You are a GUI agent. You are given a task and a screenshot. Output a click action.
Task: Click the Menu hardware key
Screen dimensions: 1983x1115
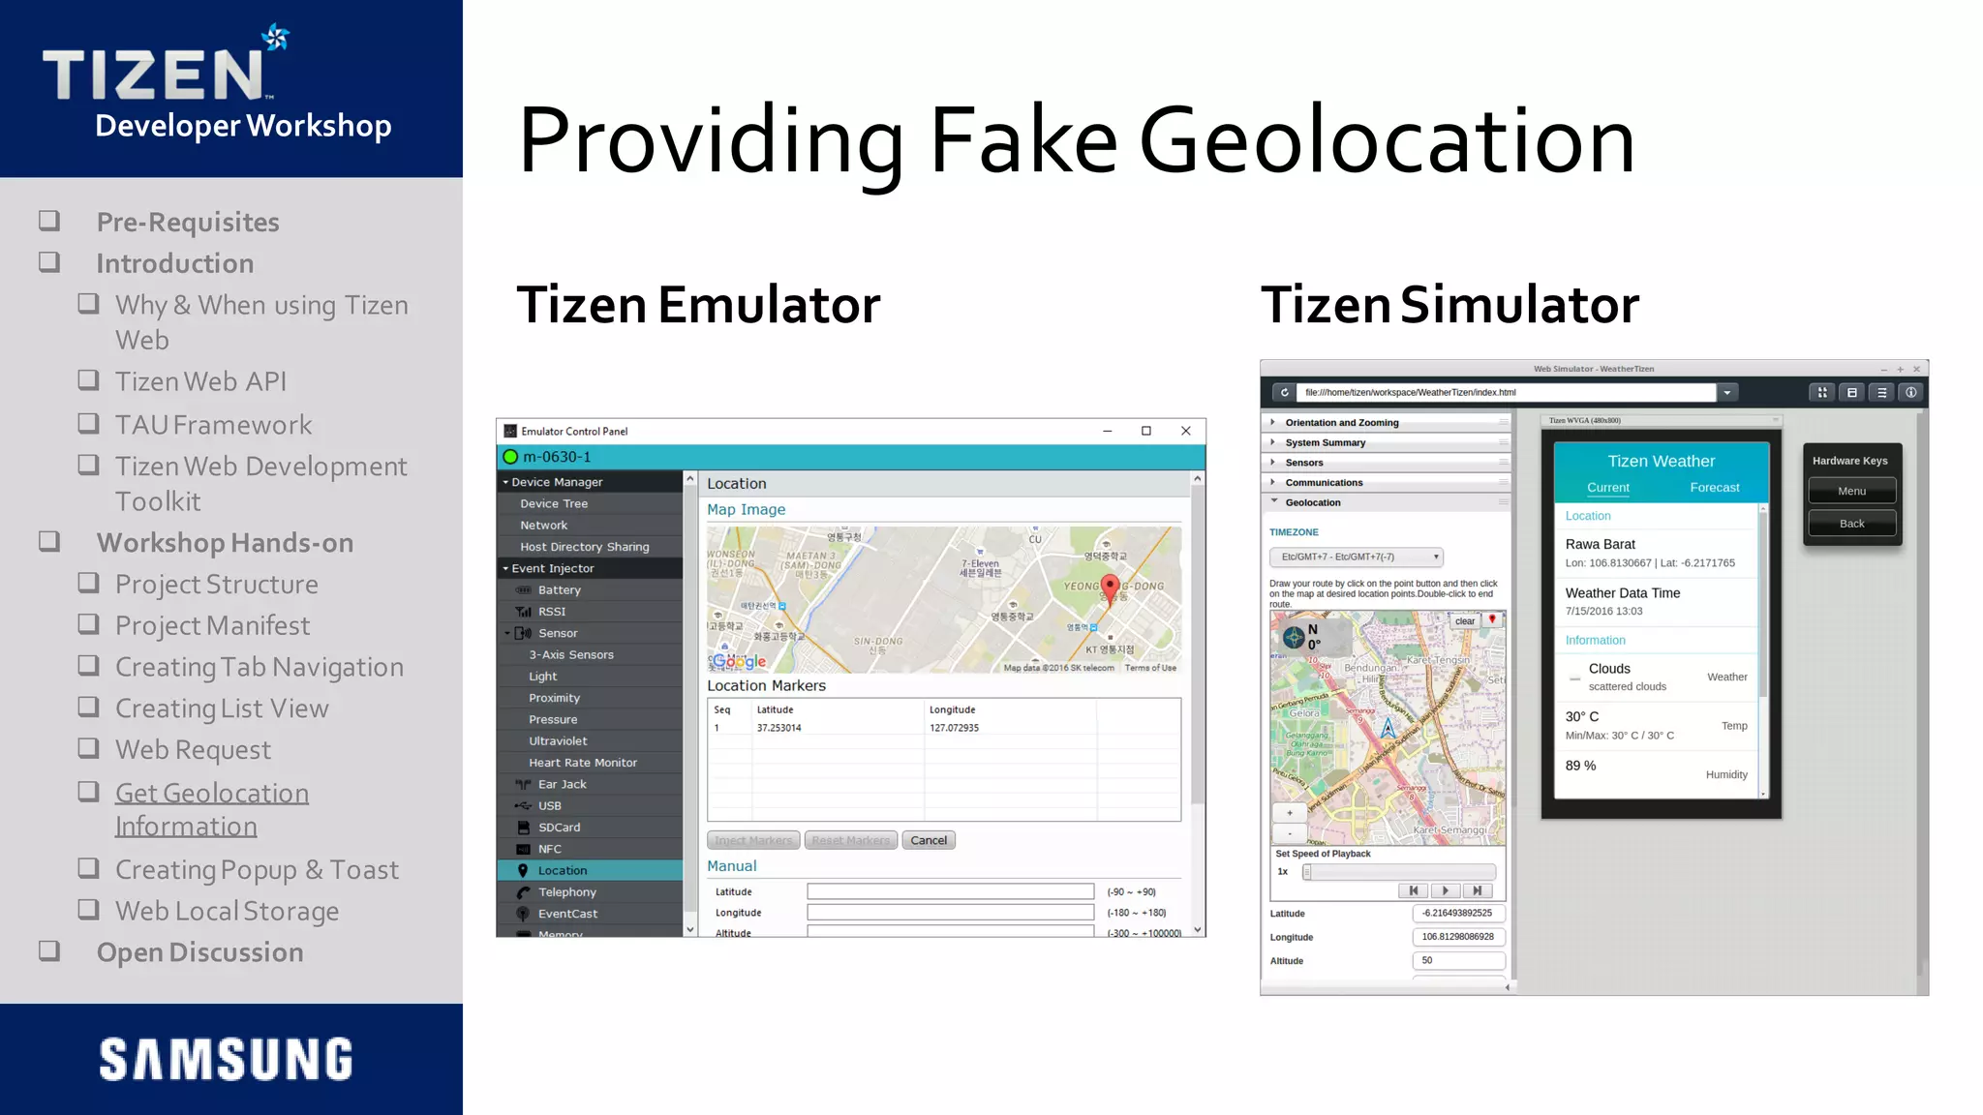coord(1852,491)
